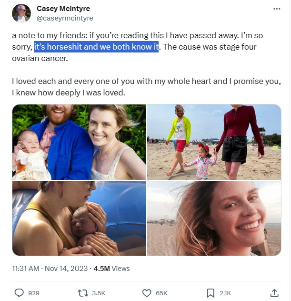
Task: Open the @caseyrmcintyre handle link
Action: tap(65, 18)
